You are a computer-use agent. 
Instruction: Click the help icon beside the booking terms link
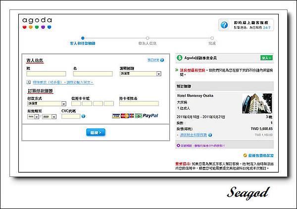pos(162,60)
